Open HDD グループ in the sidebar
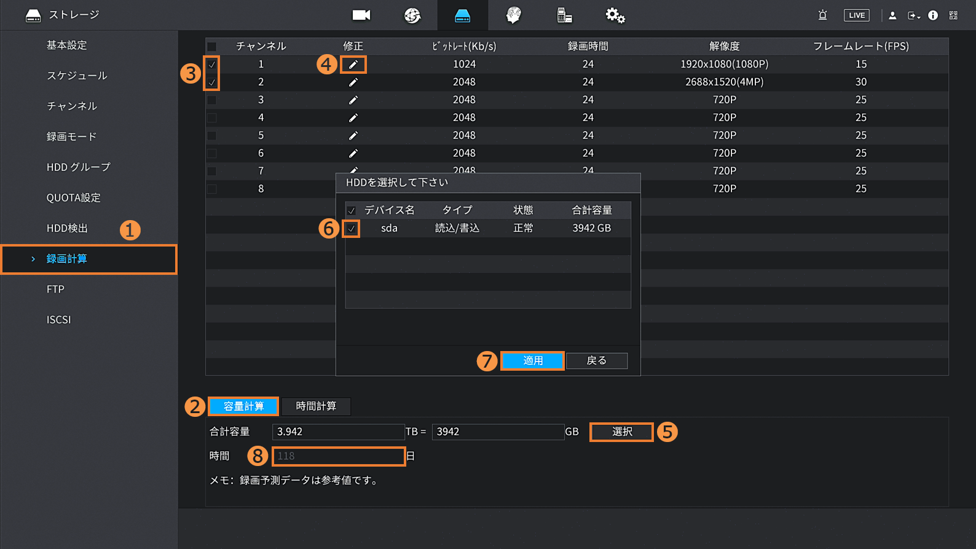Image resolution: width=976 pixels, height=549 pixels. click(79, 167)
